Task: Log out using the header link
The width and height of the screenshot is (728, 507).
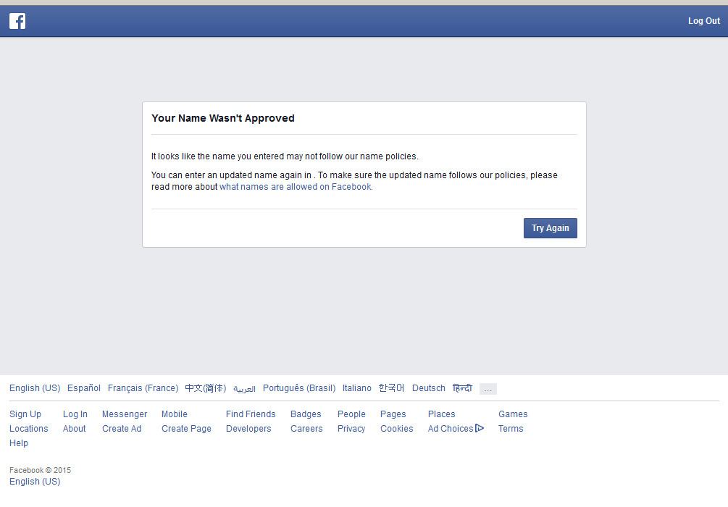Action: tap(704, 21)
